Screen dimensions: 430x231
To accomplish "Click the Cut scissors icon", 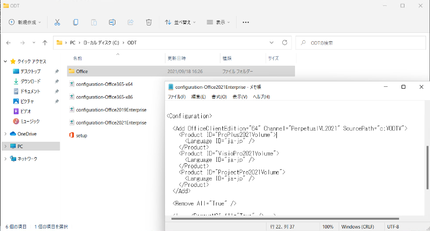I will (57, 22).
